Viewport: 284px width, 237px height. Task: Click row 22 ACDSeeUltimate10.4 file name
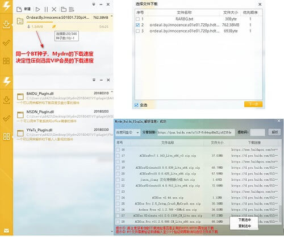coord(168,186)
